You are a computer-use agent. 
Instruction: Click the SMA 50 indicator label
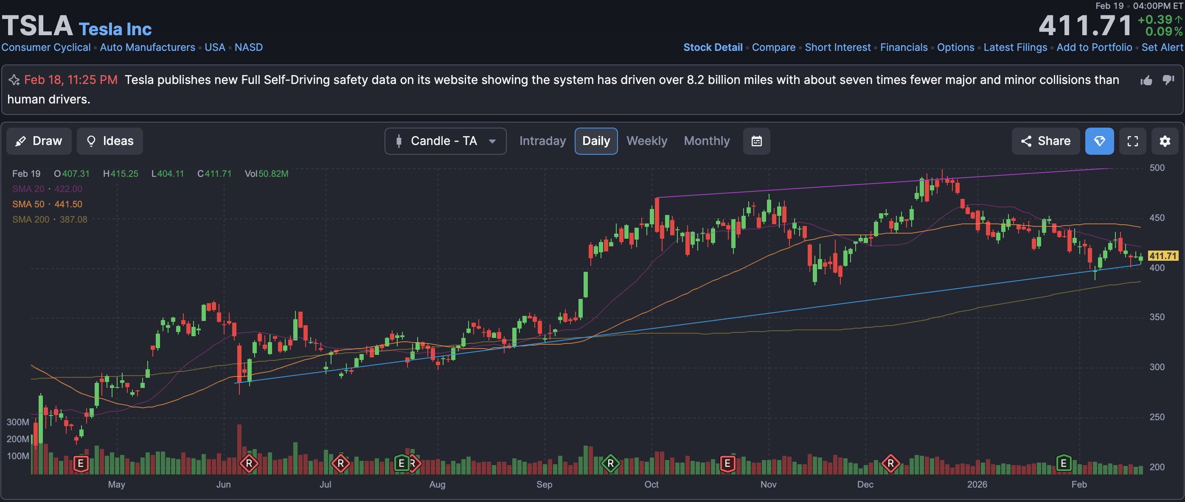(x=28, y=204)
